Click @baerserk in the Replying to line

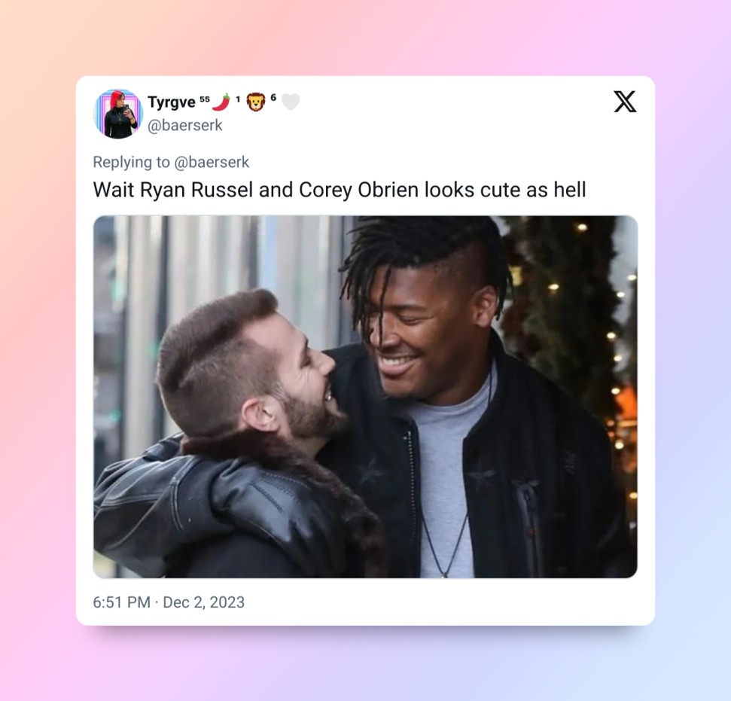(x=212, y=162)
